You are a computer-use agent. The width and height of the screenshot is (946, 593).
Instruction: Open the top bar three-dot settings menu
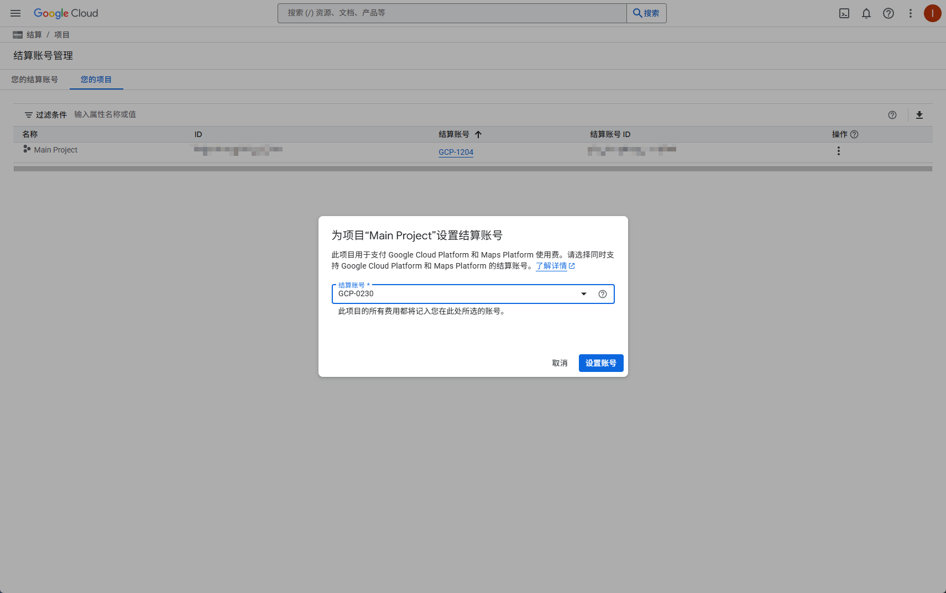pos(910,13)
